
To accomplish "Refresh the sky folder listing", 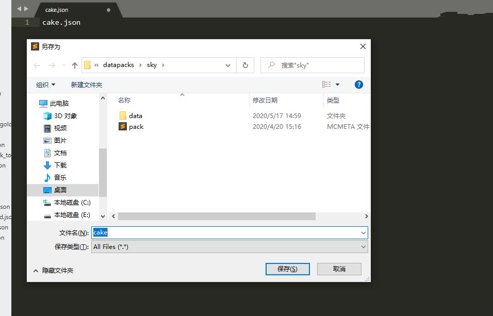I will click(245, 65).
